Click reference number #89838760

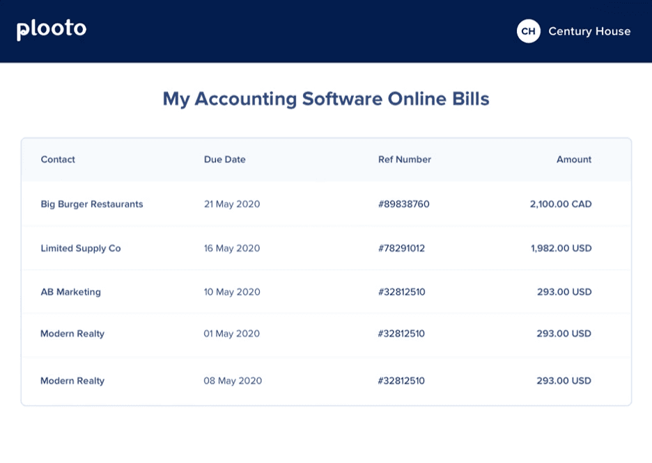point(403,204)
